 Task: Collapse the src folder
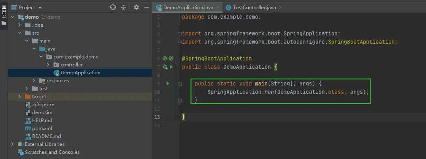coord(19,33)
